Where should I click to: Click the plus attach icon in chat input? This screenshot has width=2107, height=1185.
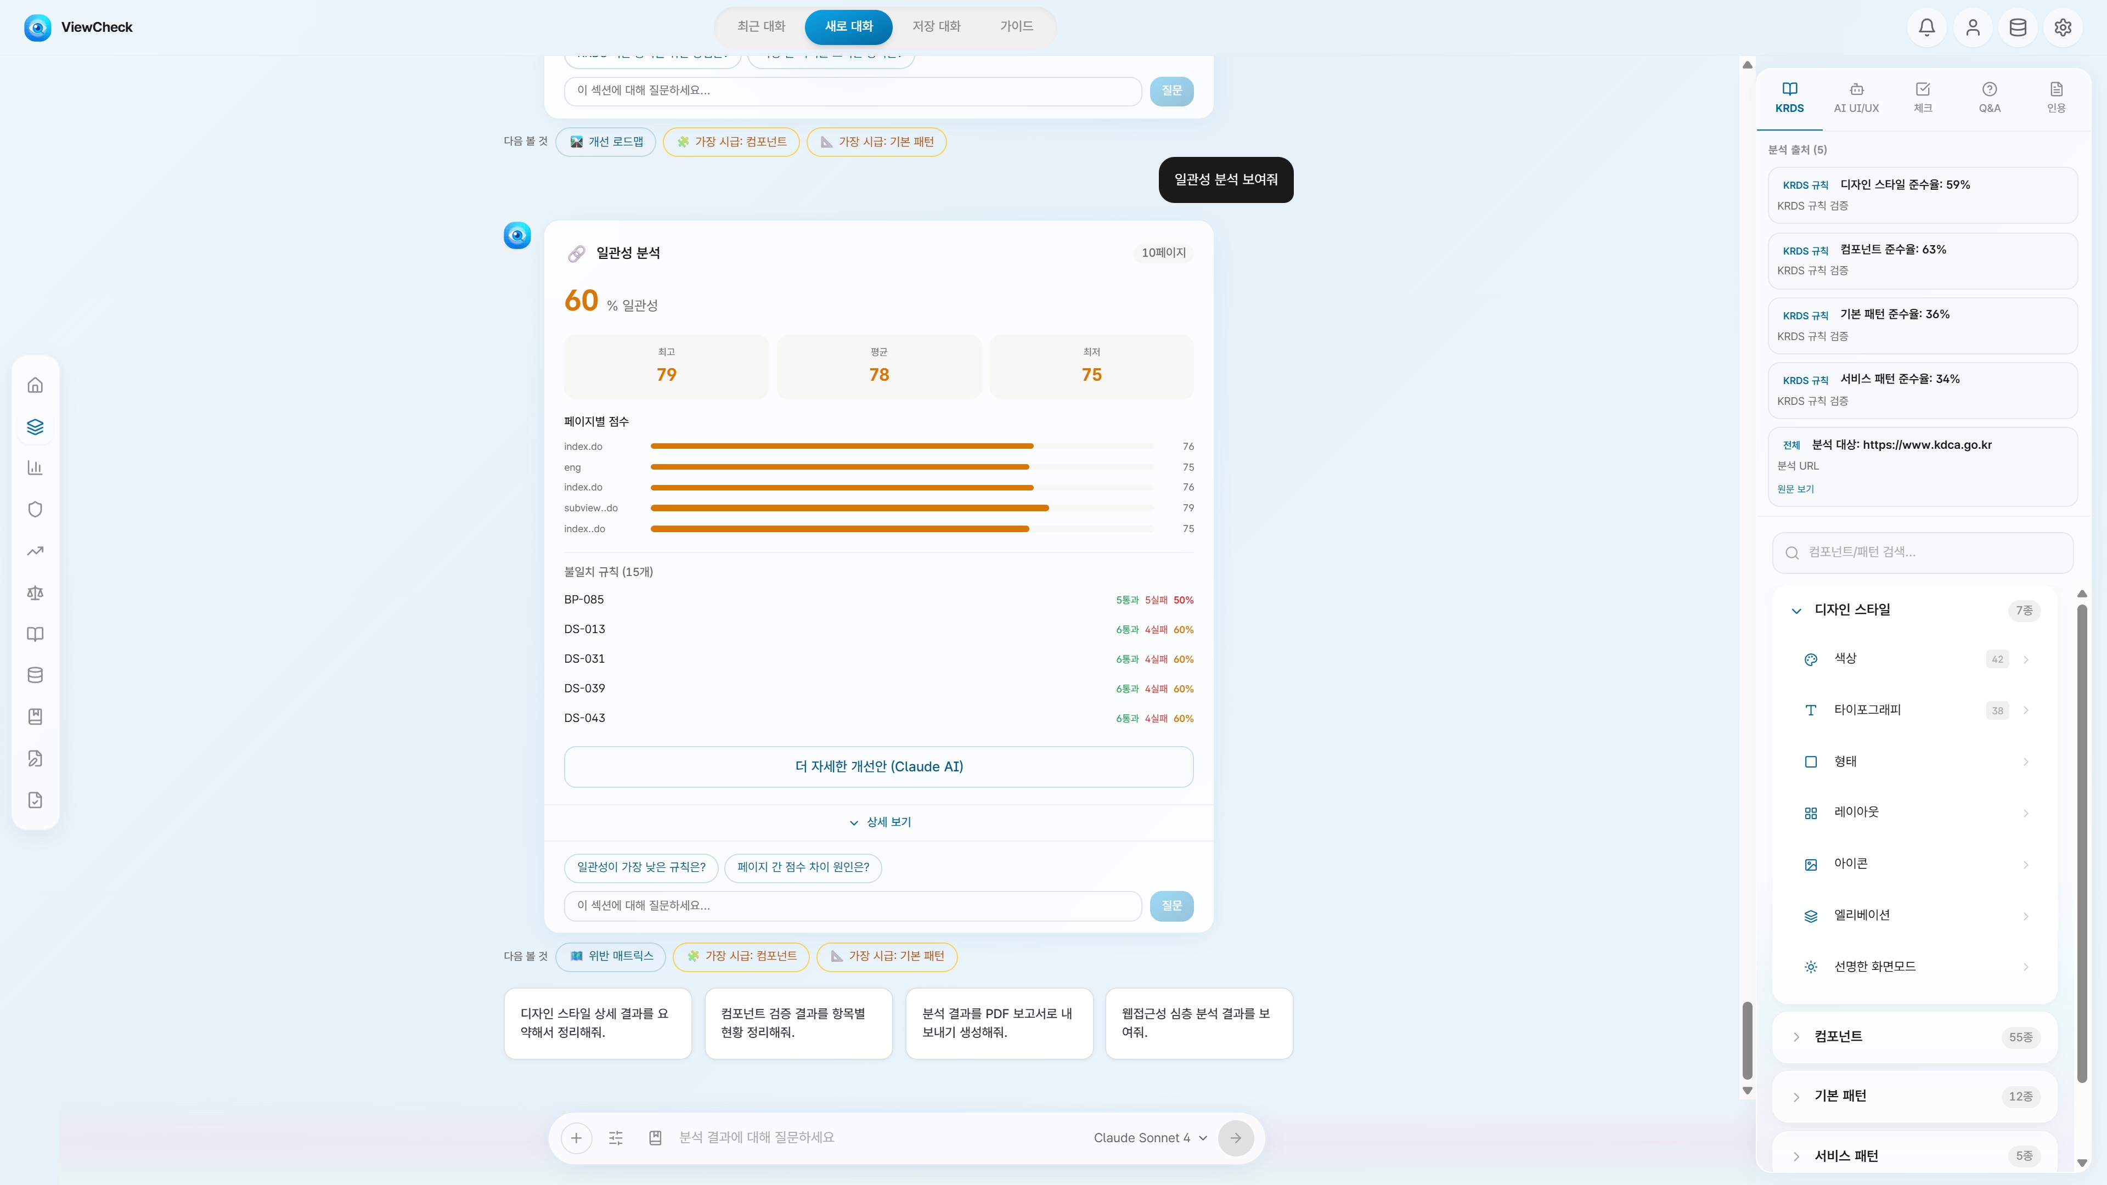(576, 1138)
